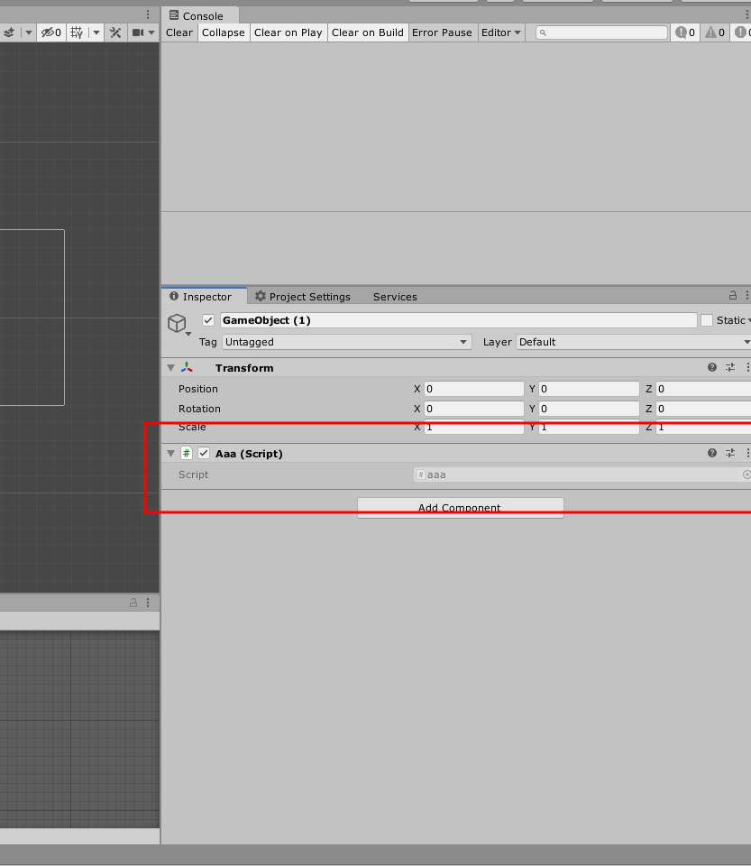Toggle info message count filter in Console
751x866 pixels.
point(685,32)
